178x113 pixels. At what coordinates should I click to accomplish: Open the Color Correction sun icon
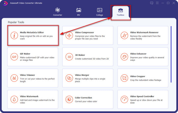pos(69,99)
